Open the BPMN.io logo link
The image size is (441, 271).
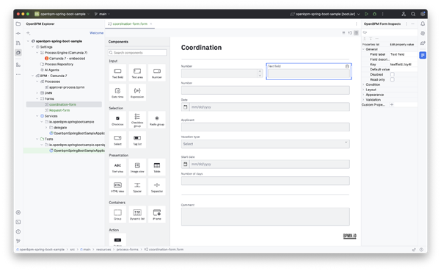click(349, 236)
